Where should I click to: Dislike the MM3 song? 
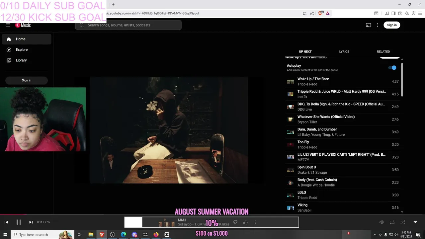235,222
